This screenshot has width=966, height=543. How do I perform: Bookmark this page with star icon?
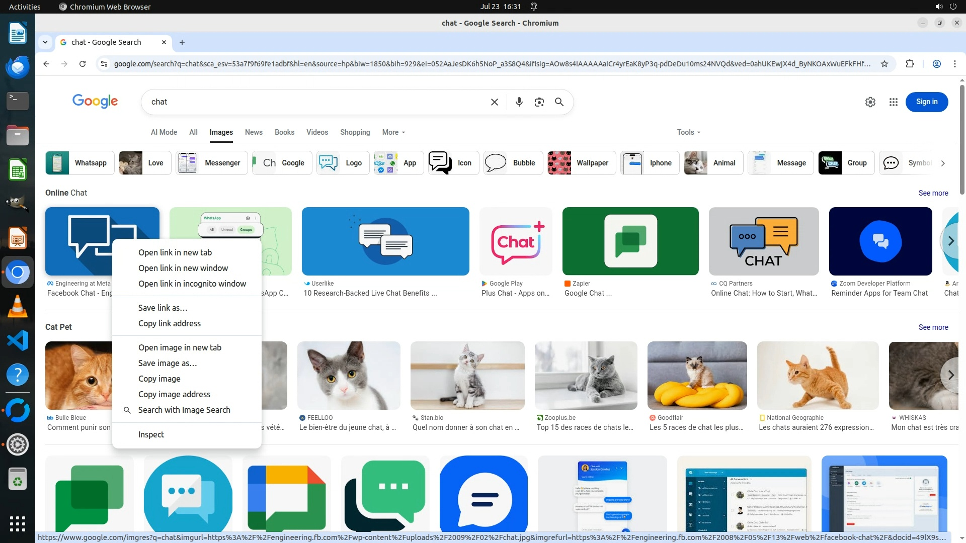[x=884, y=64]
